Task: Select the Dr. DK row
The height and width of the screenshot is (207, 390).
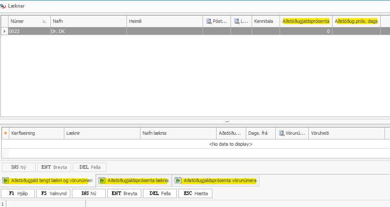Action: point(85,31)
